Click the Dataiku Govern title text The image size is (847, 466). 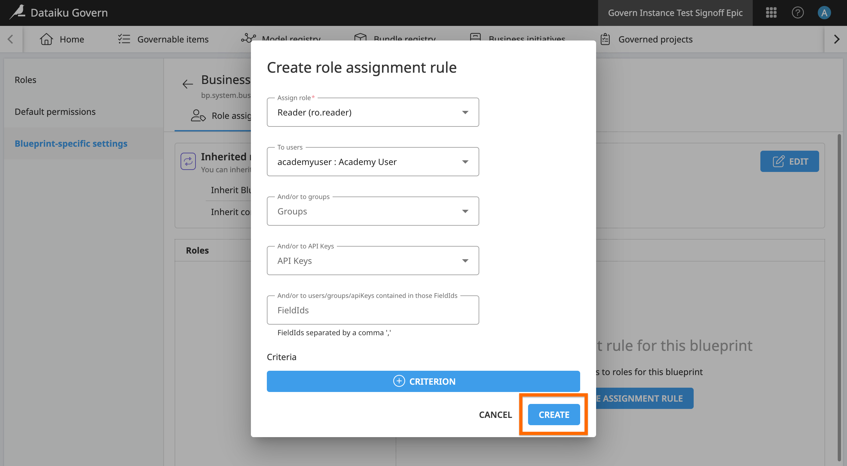pos(69,13)
